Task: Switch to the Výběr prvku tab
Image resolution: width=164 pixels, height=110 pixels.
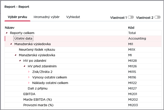Action: point(17,17)
